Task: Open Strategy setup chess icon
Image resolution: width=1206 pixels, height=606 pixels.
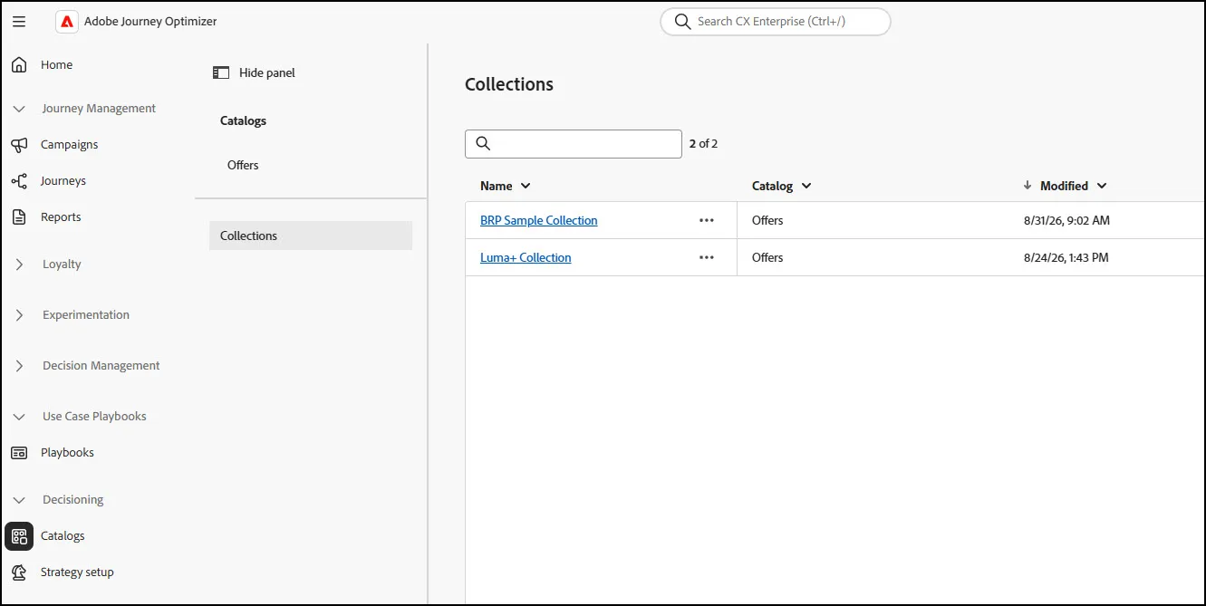Action: point(19,572)
